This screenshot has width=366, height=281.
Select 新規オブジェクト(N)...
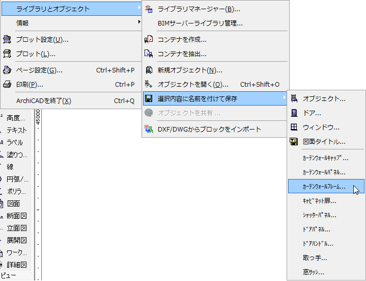tap(215, 70)
